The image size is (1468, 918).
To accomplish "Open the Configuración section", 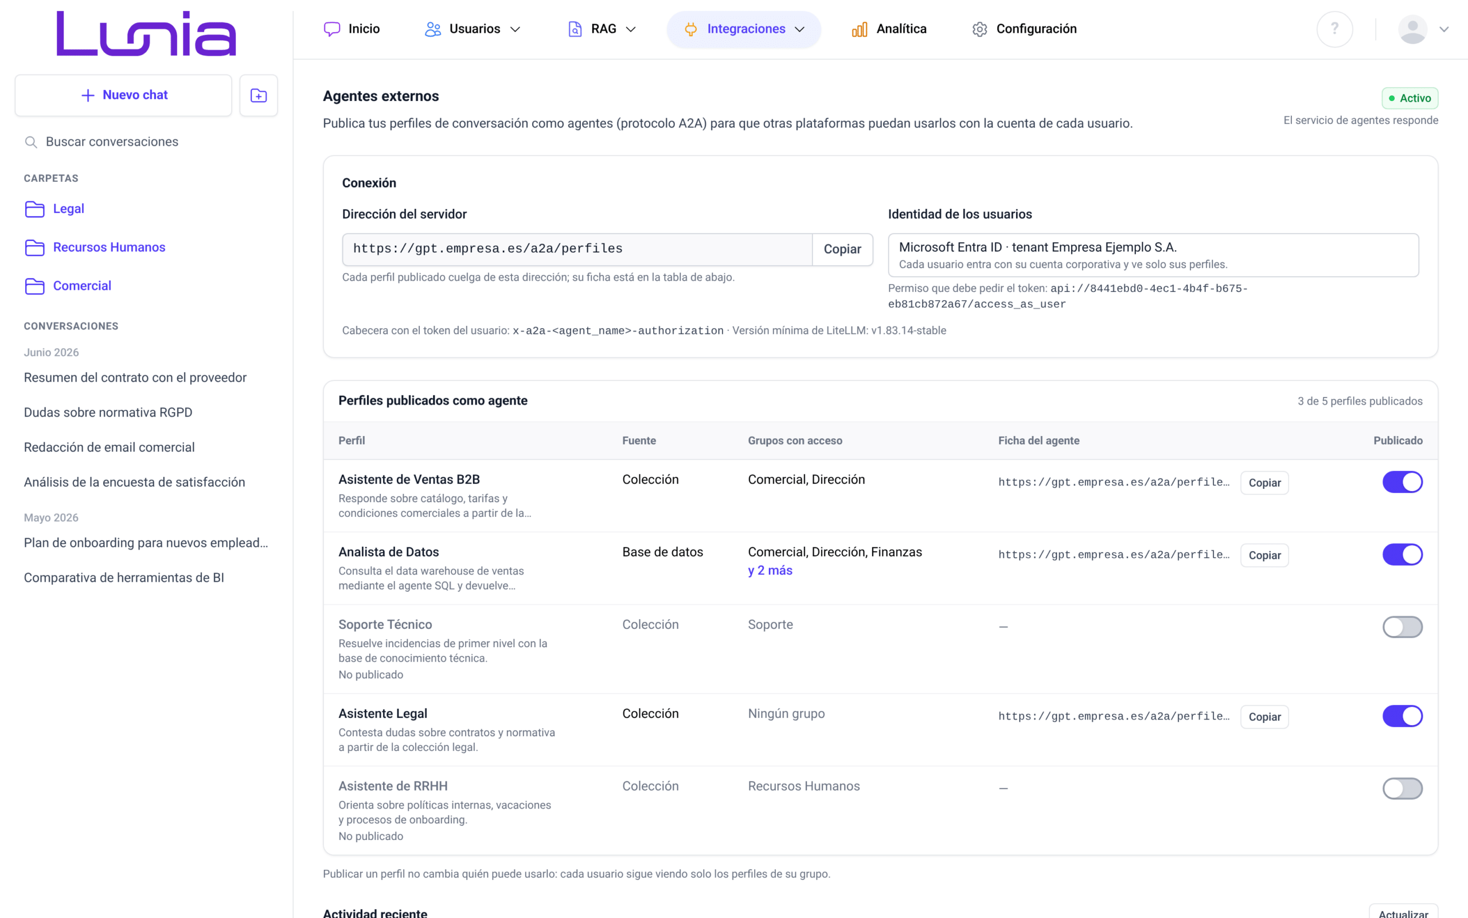I will pyautogui.click(x=1024, y=29).
